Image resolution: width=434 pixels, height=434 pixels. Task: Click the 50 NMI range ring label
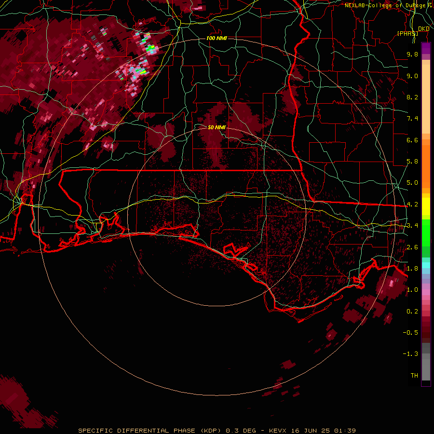pyautogui.click(x=217, y=127)
